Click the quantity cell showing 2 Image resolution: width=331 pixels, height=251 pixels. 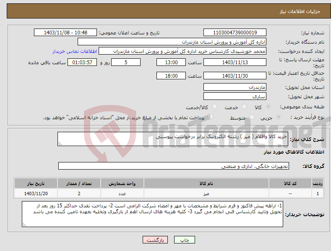click(x=79, y=193)
